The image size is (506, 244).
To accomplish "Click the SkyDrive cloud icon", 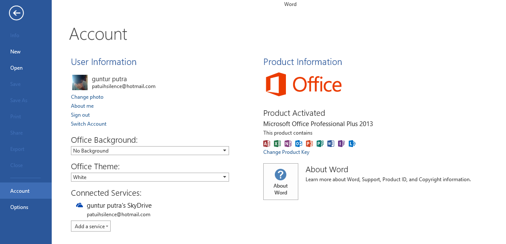I will click(x=79, y=206).
